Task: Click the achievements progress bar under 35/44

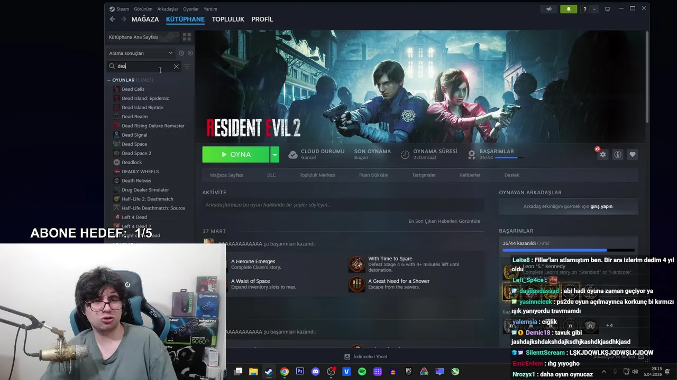Action: tap(508, 158)
